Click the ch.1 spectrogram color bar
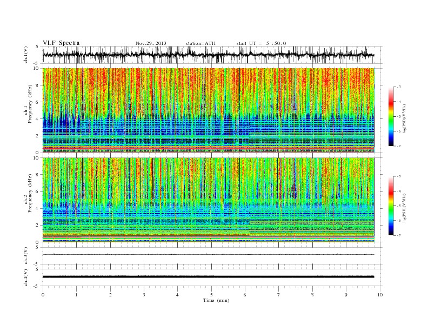Screen dimensions: 428x331 pyautogui.click(x=391, y=116)
